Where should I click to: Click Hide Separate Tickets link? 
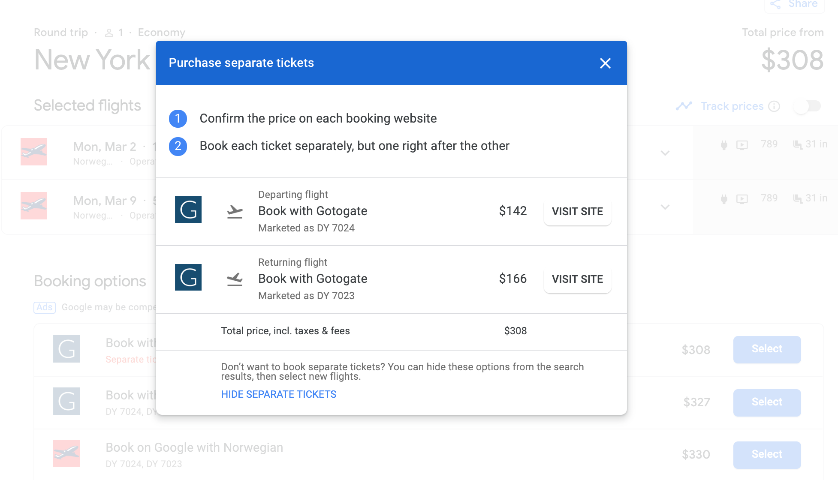pyautogui.click(x=279, y=394)
